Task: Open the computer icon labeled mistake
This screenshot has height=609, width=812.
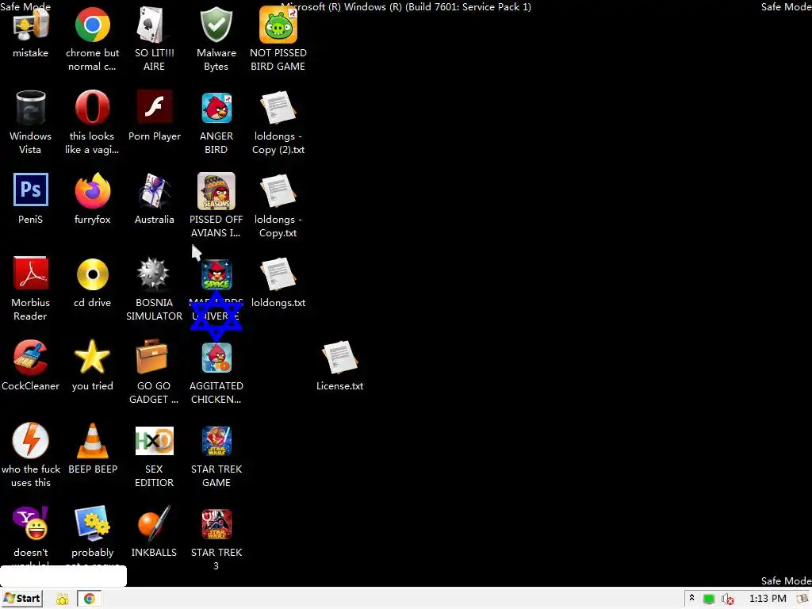Action: 31,25
